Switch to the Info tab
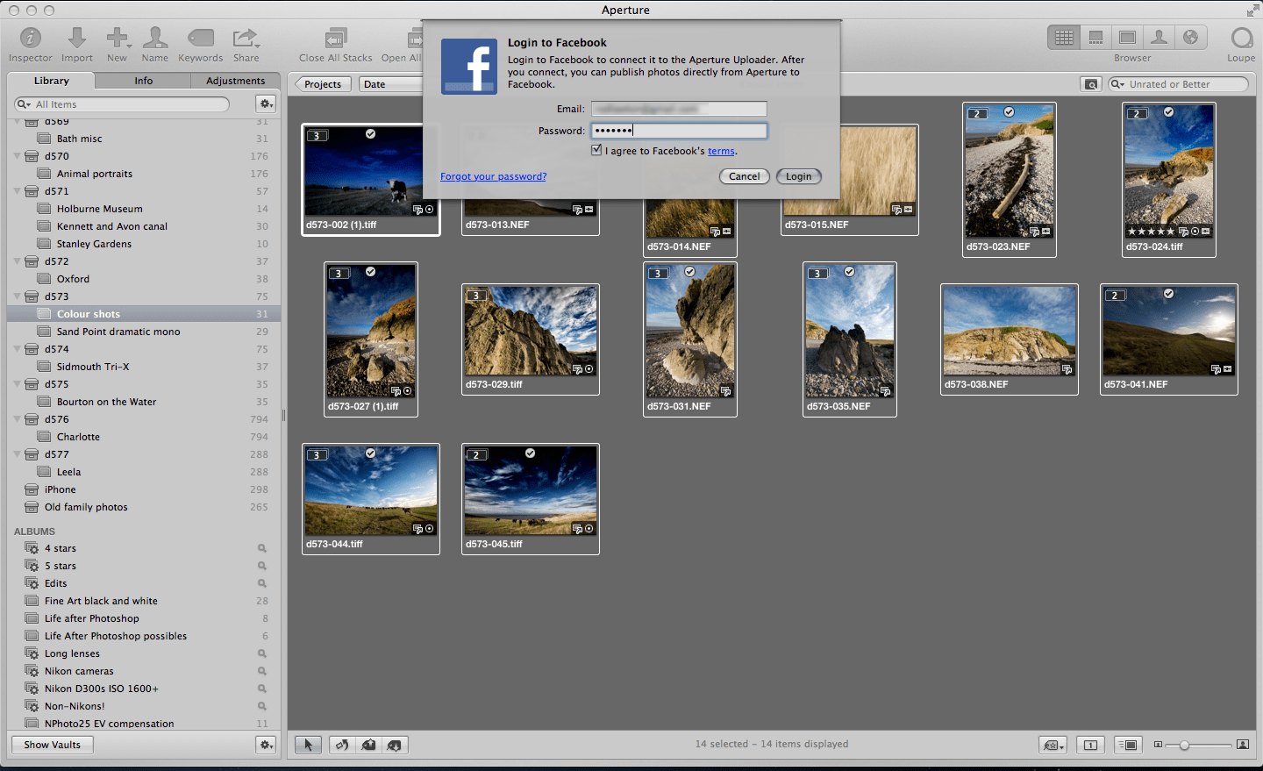This screenshot has width=1263, height=771. 144,81
